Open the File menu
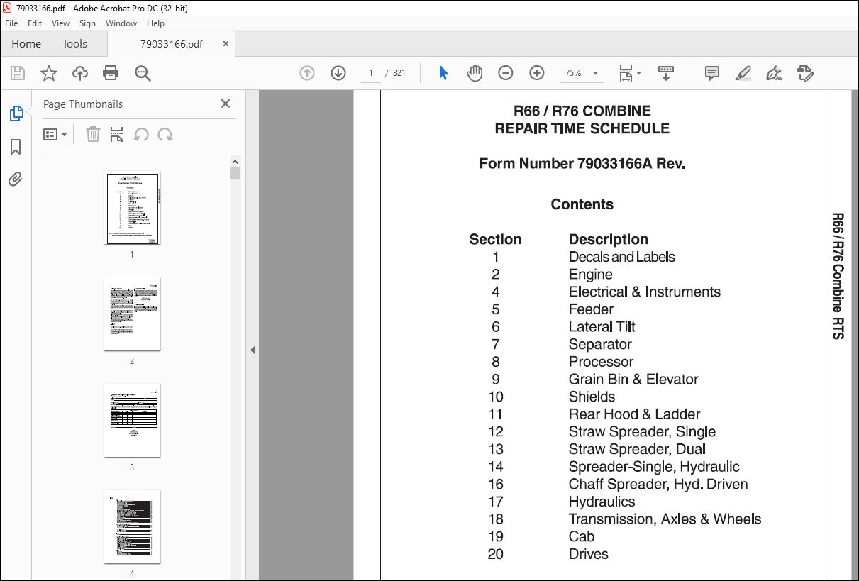 11,23
